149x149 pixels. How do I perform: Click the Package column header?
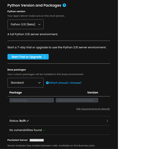(x=16, y=93)
